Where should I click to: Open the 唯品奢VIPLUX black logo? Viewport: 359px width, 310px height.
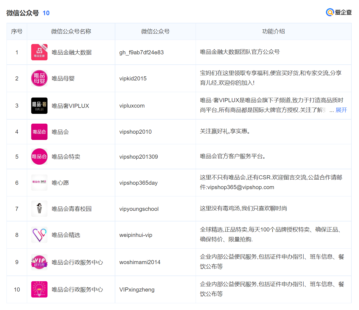coord(39,106)
